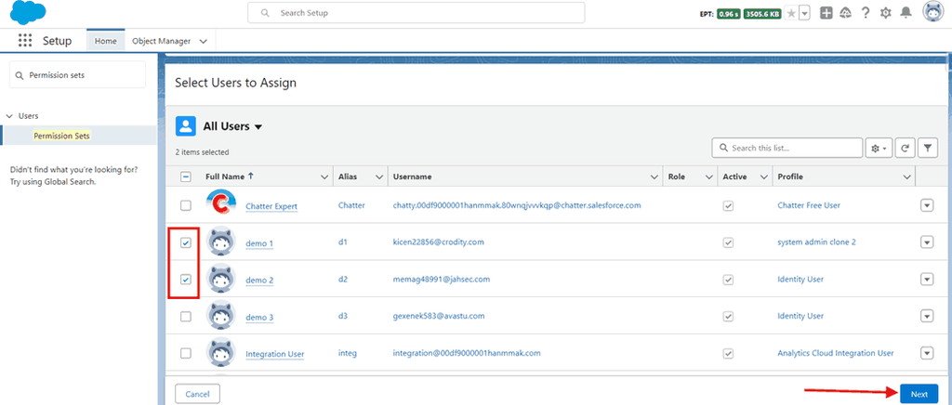Open the App Launcher grid icon
The image size is (952, 405).
tap(25, 41)
